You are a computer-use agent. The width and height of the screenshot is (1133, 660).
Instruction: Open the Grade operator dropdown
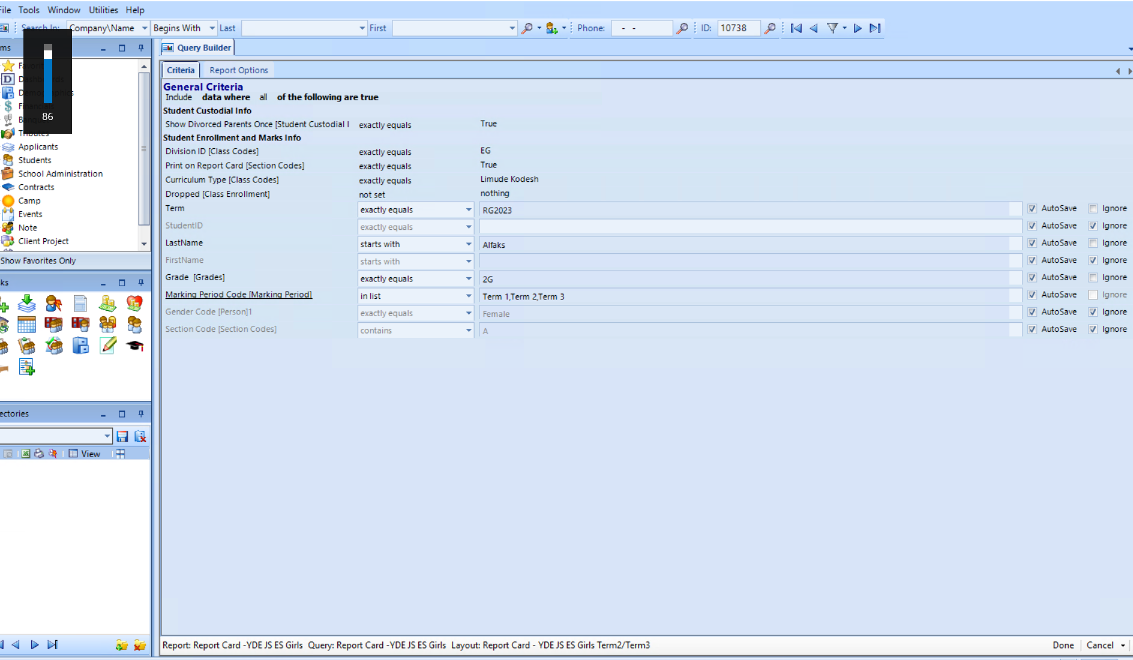coord(469,279)
